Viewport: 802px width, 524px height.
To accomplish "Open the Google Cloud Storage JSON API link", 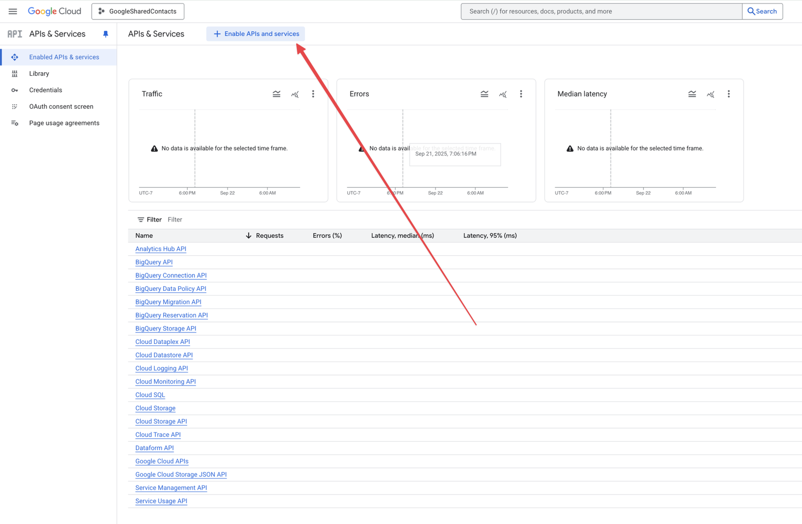I will [x=181, y=475].
